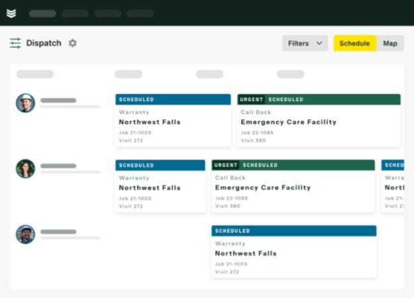Open the Filters dropdown
414x298 pixels.
pos(305,43)
